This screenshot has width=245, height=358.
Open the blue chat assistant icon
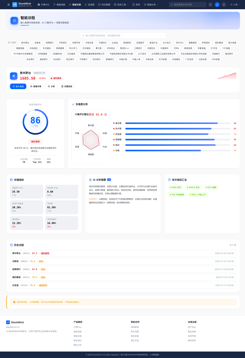pos(217,5)
